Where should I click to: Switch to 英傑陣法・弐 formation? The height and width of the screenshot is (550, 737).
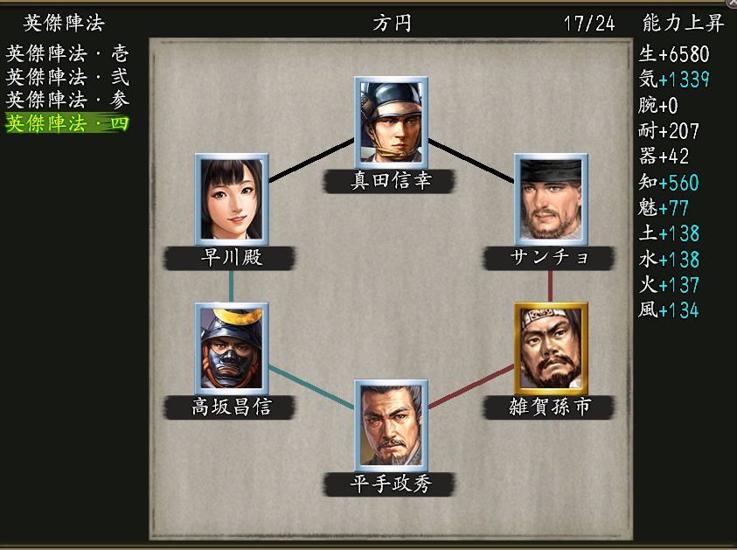click(x=67, y=77)
